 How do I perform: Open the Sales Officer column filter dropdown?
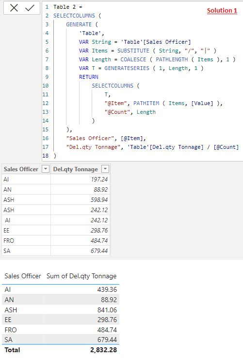pos(46,169)
